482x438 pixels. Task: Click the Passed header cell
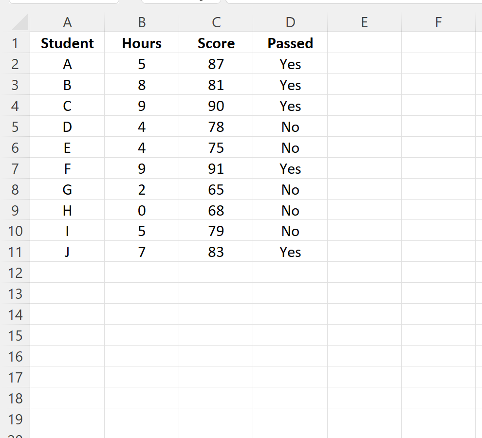(290, 43)
